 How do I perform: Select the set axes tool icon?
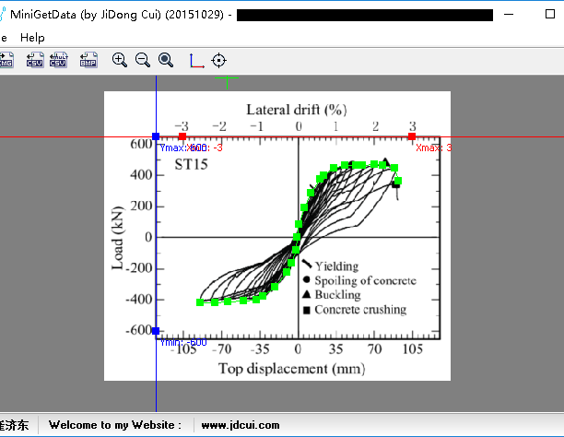tap(196, 61)
